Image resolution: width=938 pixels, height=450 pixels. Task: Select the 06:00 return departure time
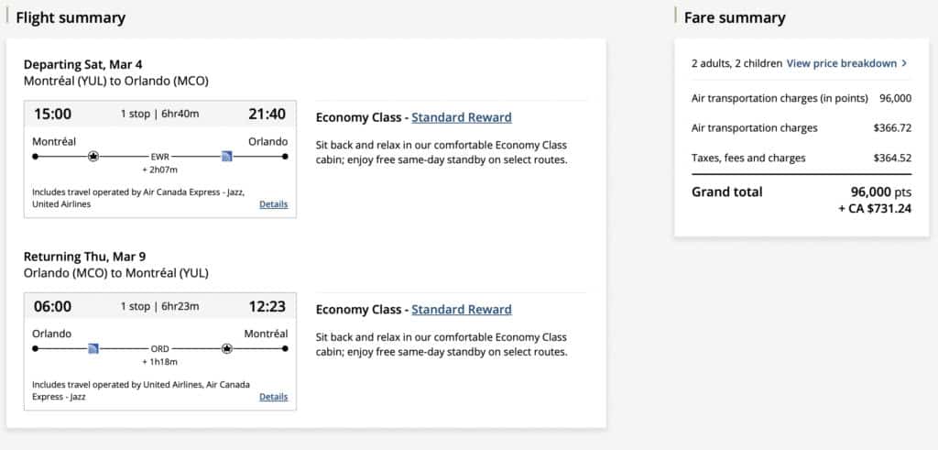tap(52, 307)
